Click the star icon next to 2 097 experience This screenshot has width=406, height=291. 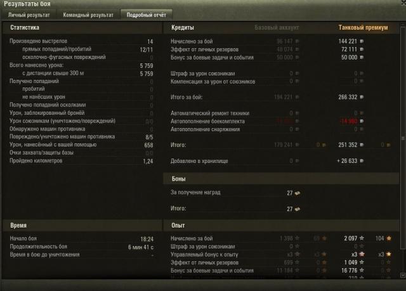point(362,238)
